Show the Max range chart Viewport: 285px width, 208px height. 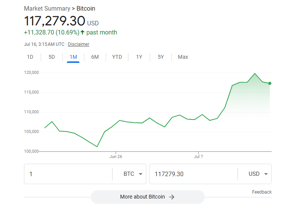pos(183,57)
